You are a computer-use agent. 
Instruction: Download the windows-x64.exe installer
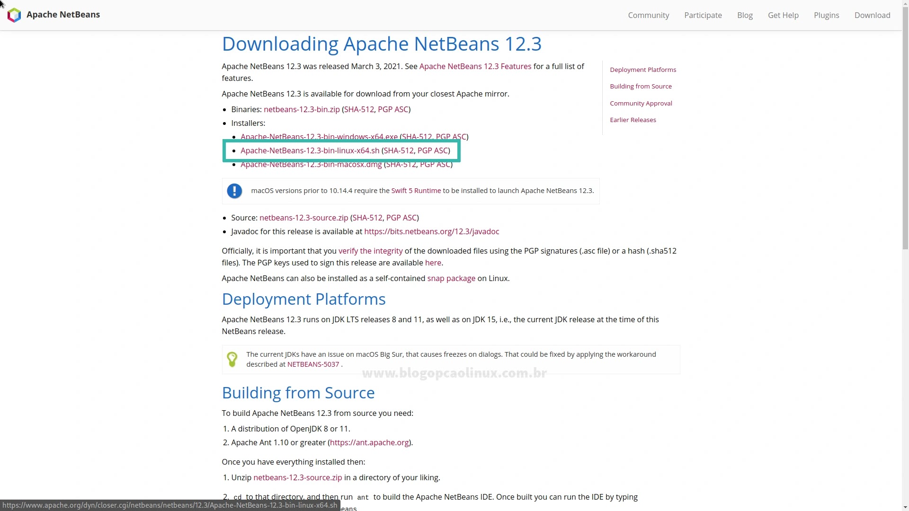(x=319, y=137)
